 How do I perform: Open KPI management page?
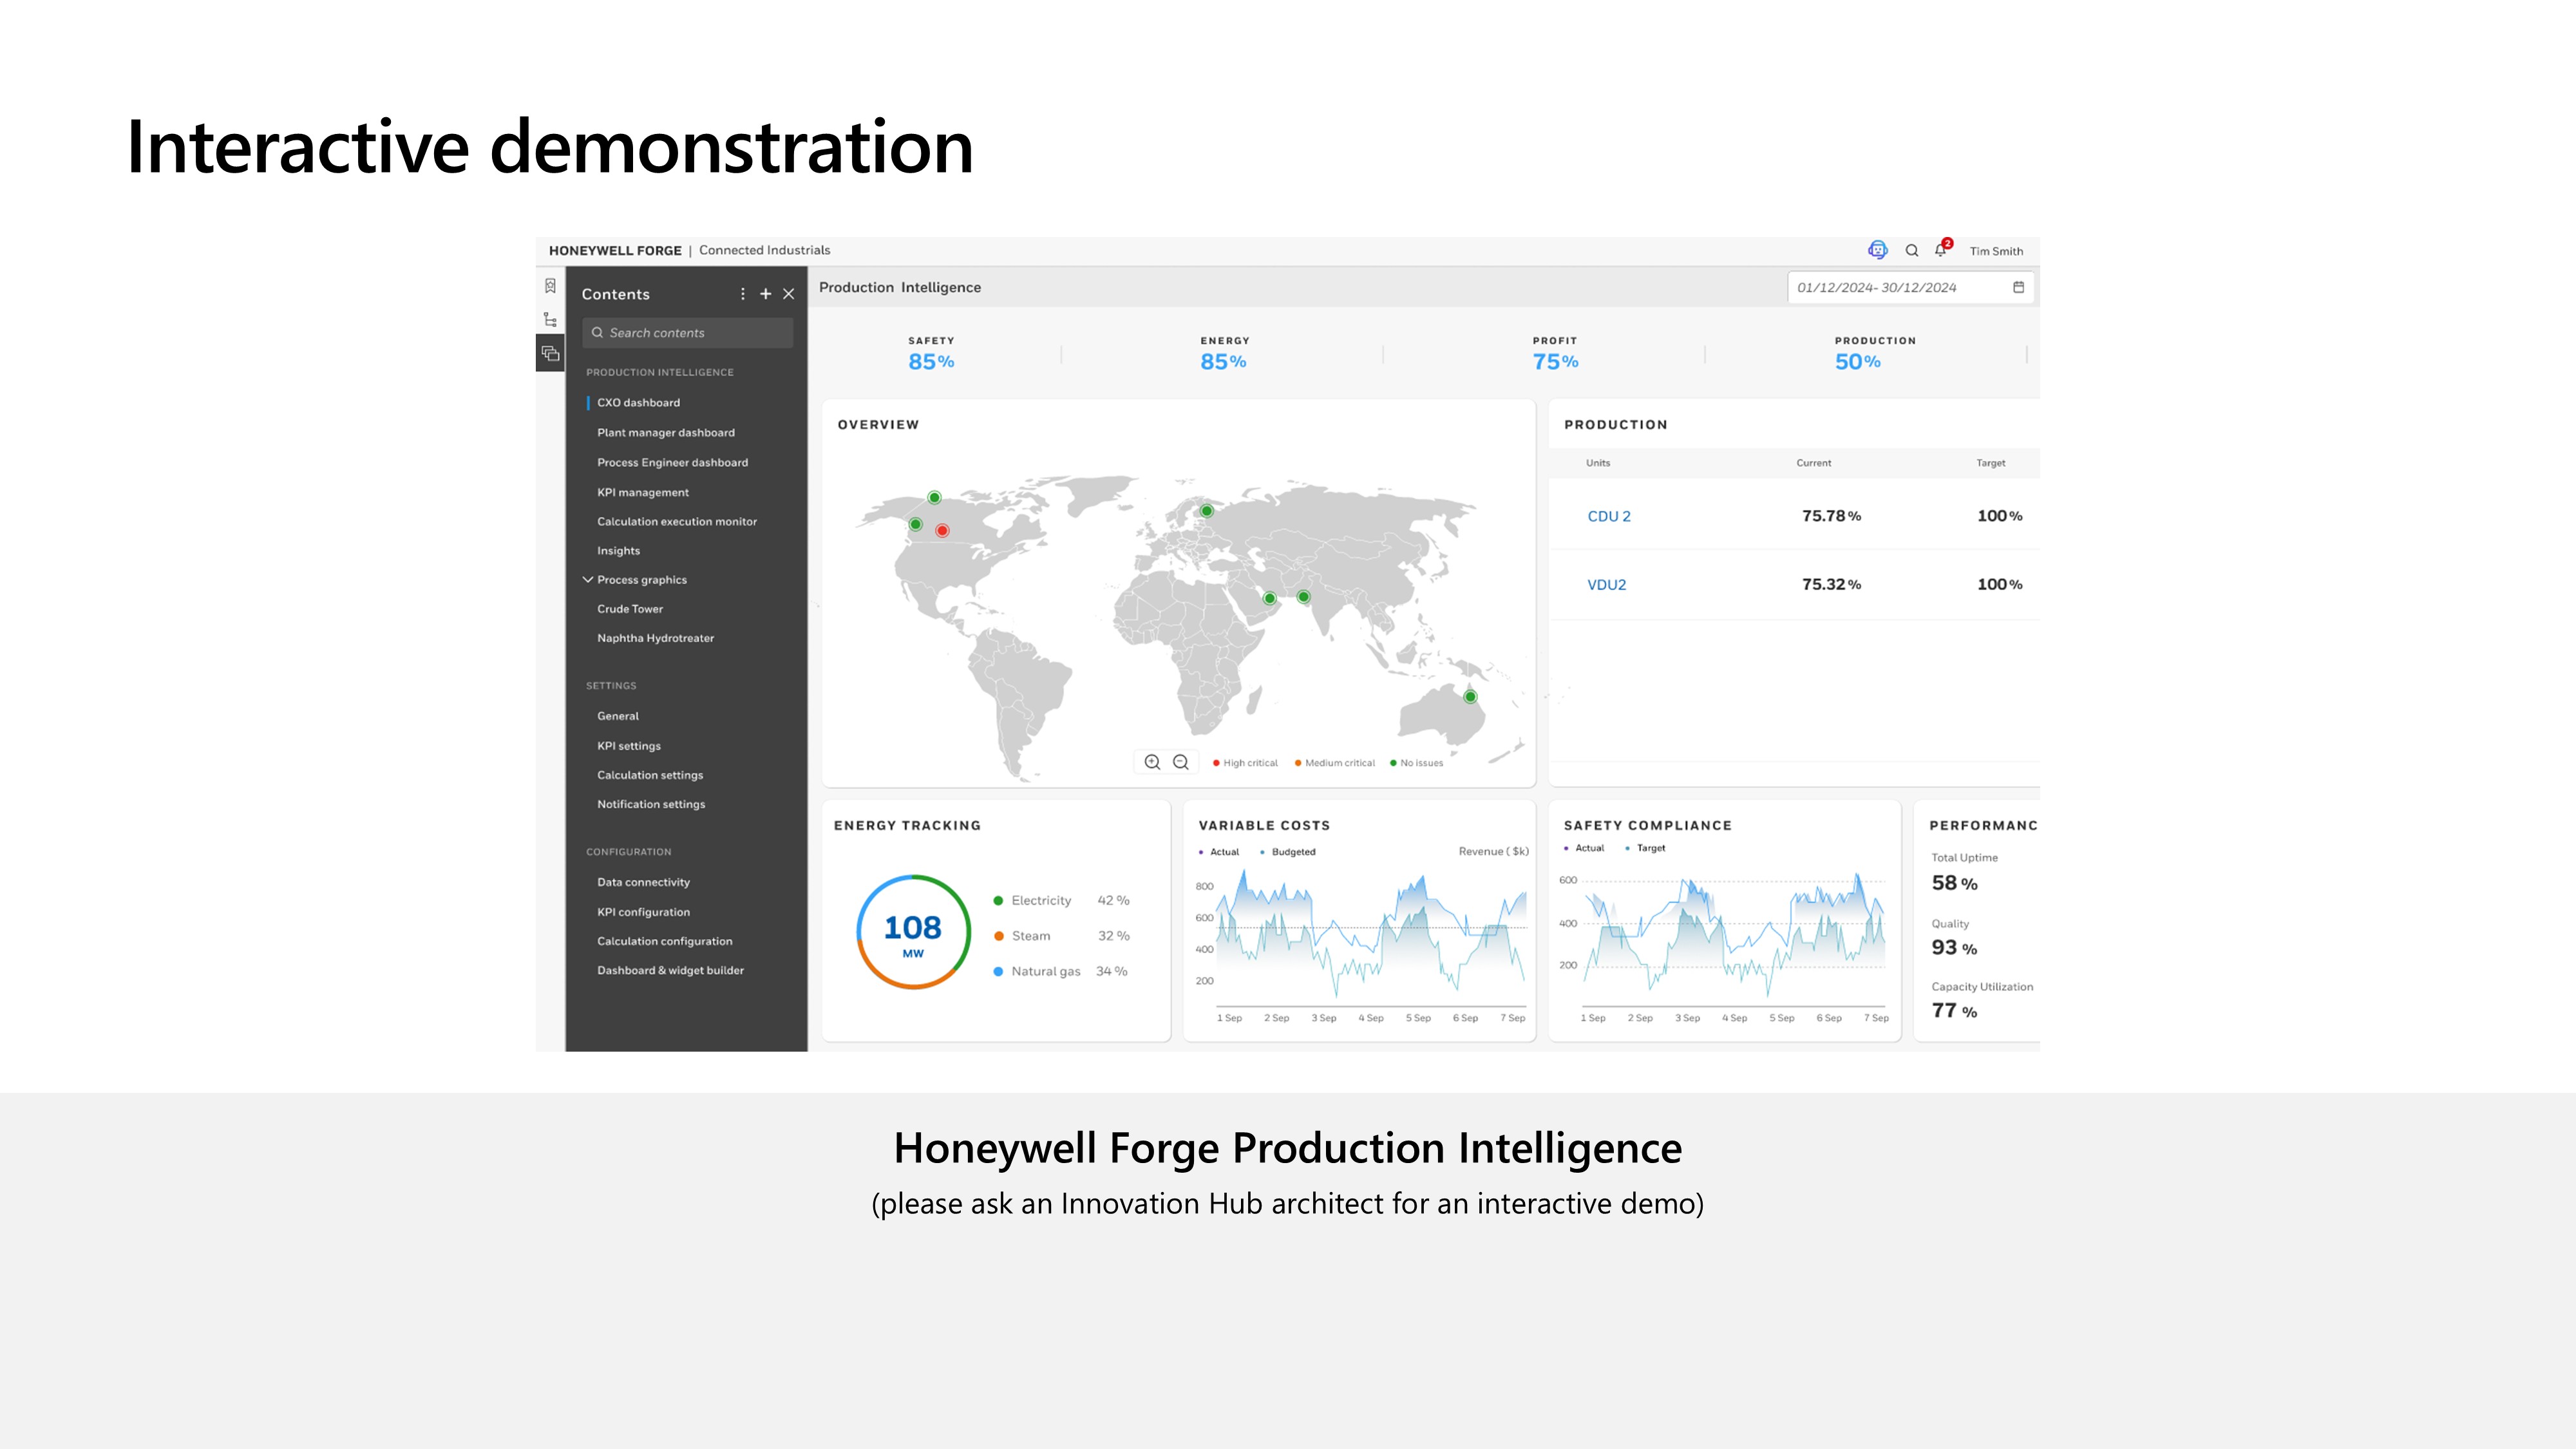(x=643, y=493)
